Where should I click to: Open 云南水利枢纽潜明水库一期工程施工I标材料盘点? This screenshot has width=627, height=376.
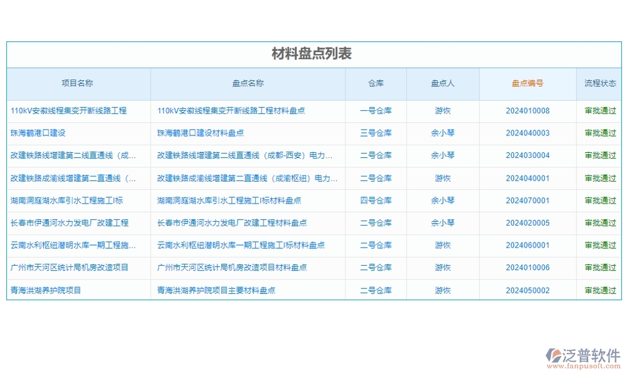click(240, 245)
